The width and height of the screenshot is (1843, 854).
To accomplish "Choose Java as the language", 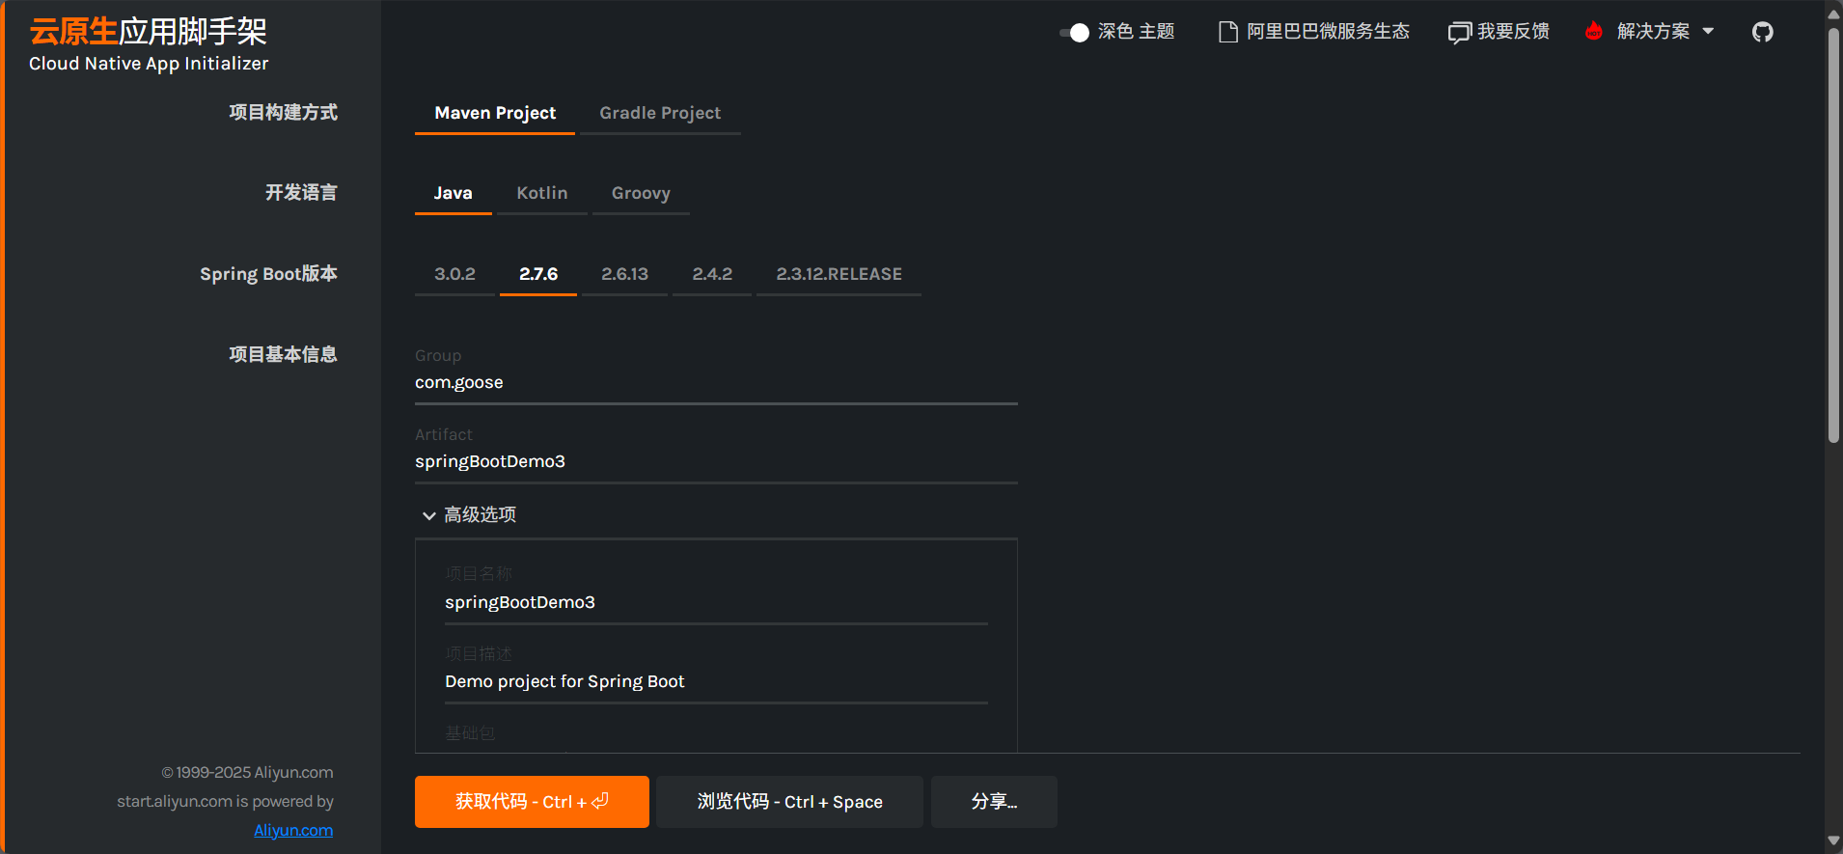I will 453,193.
